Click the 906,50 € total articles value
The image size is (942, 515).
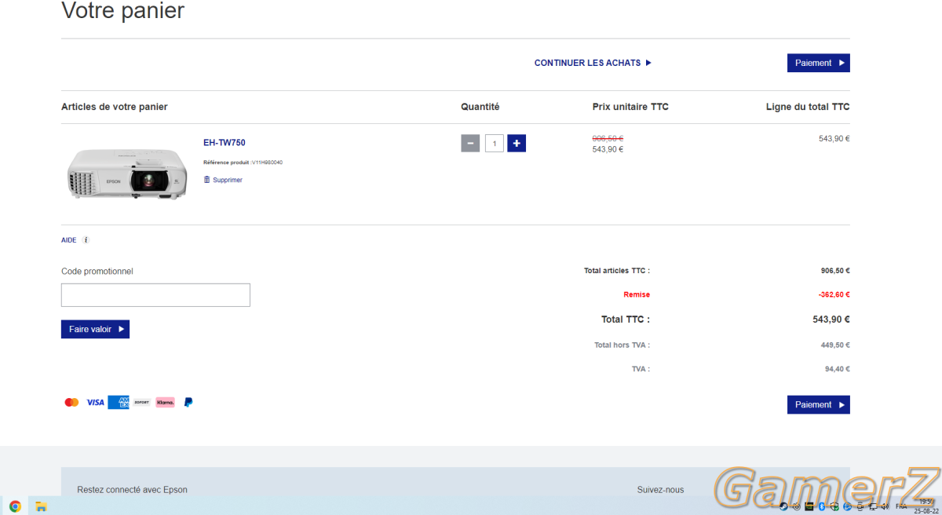coord(835,271)
